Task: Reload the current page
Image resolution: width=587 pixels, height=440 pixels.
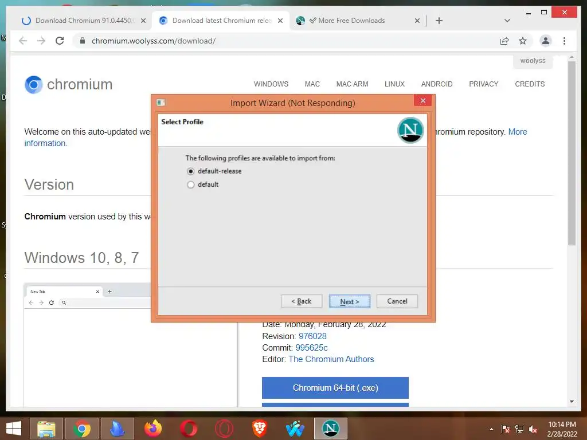Action: [x=60, y=41]
